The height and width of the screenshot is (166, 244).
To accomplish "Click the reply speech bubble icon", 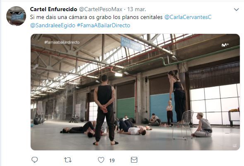I will 34,160.
